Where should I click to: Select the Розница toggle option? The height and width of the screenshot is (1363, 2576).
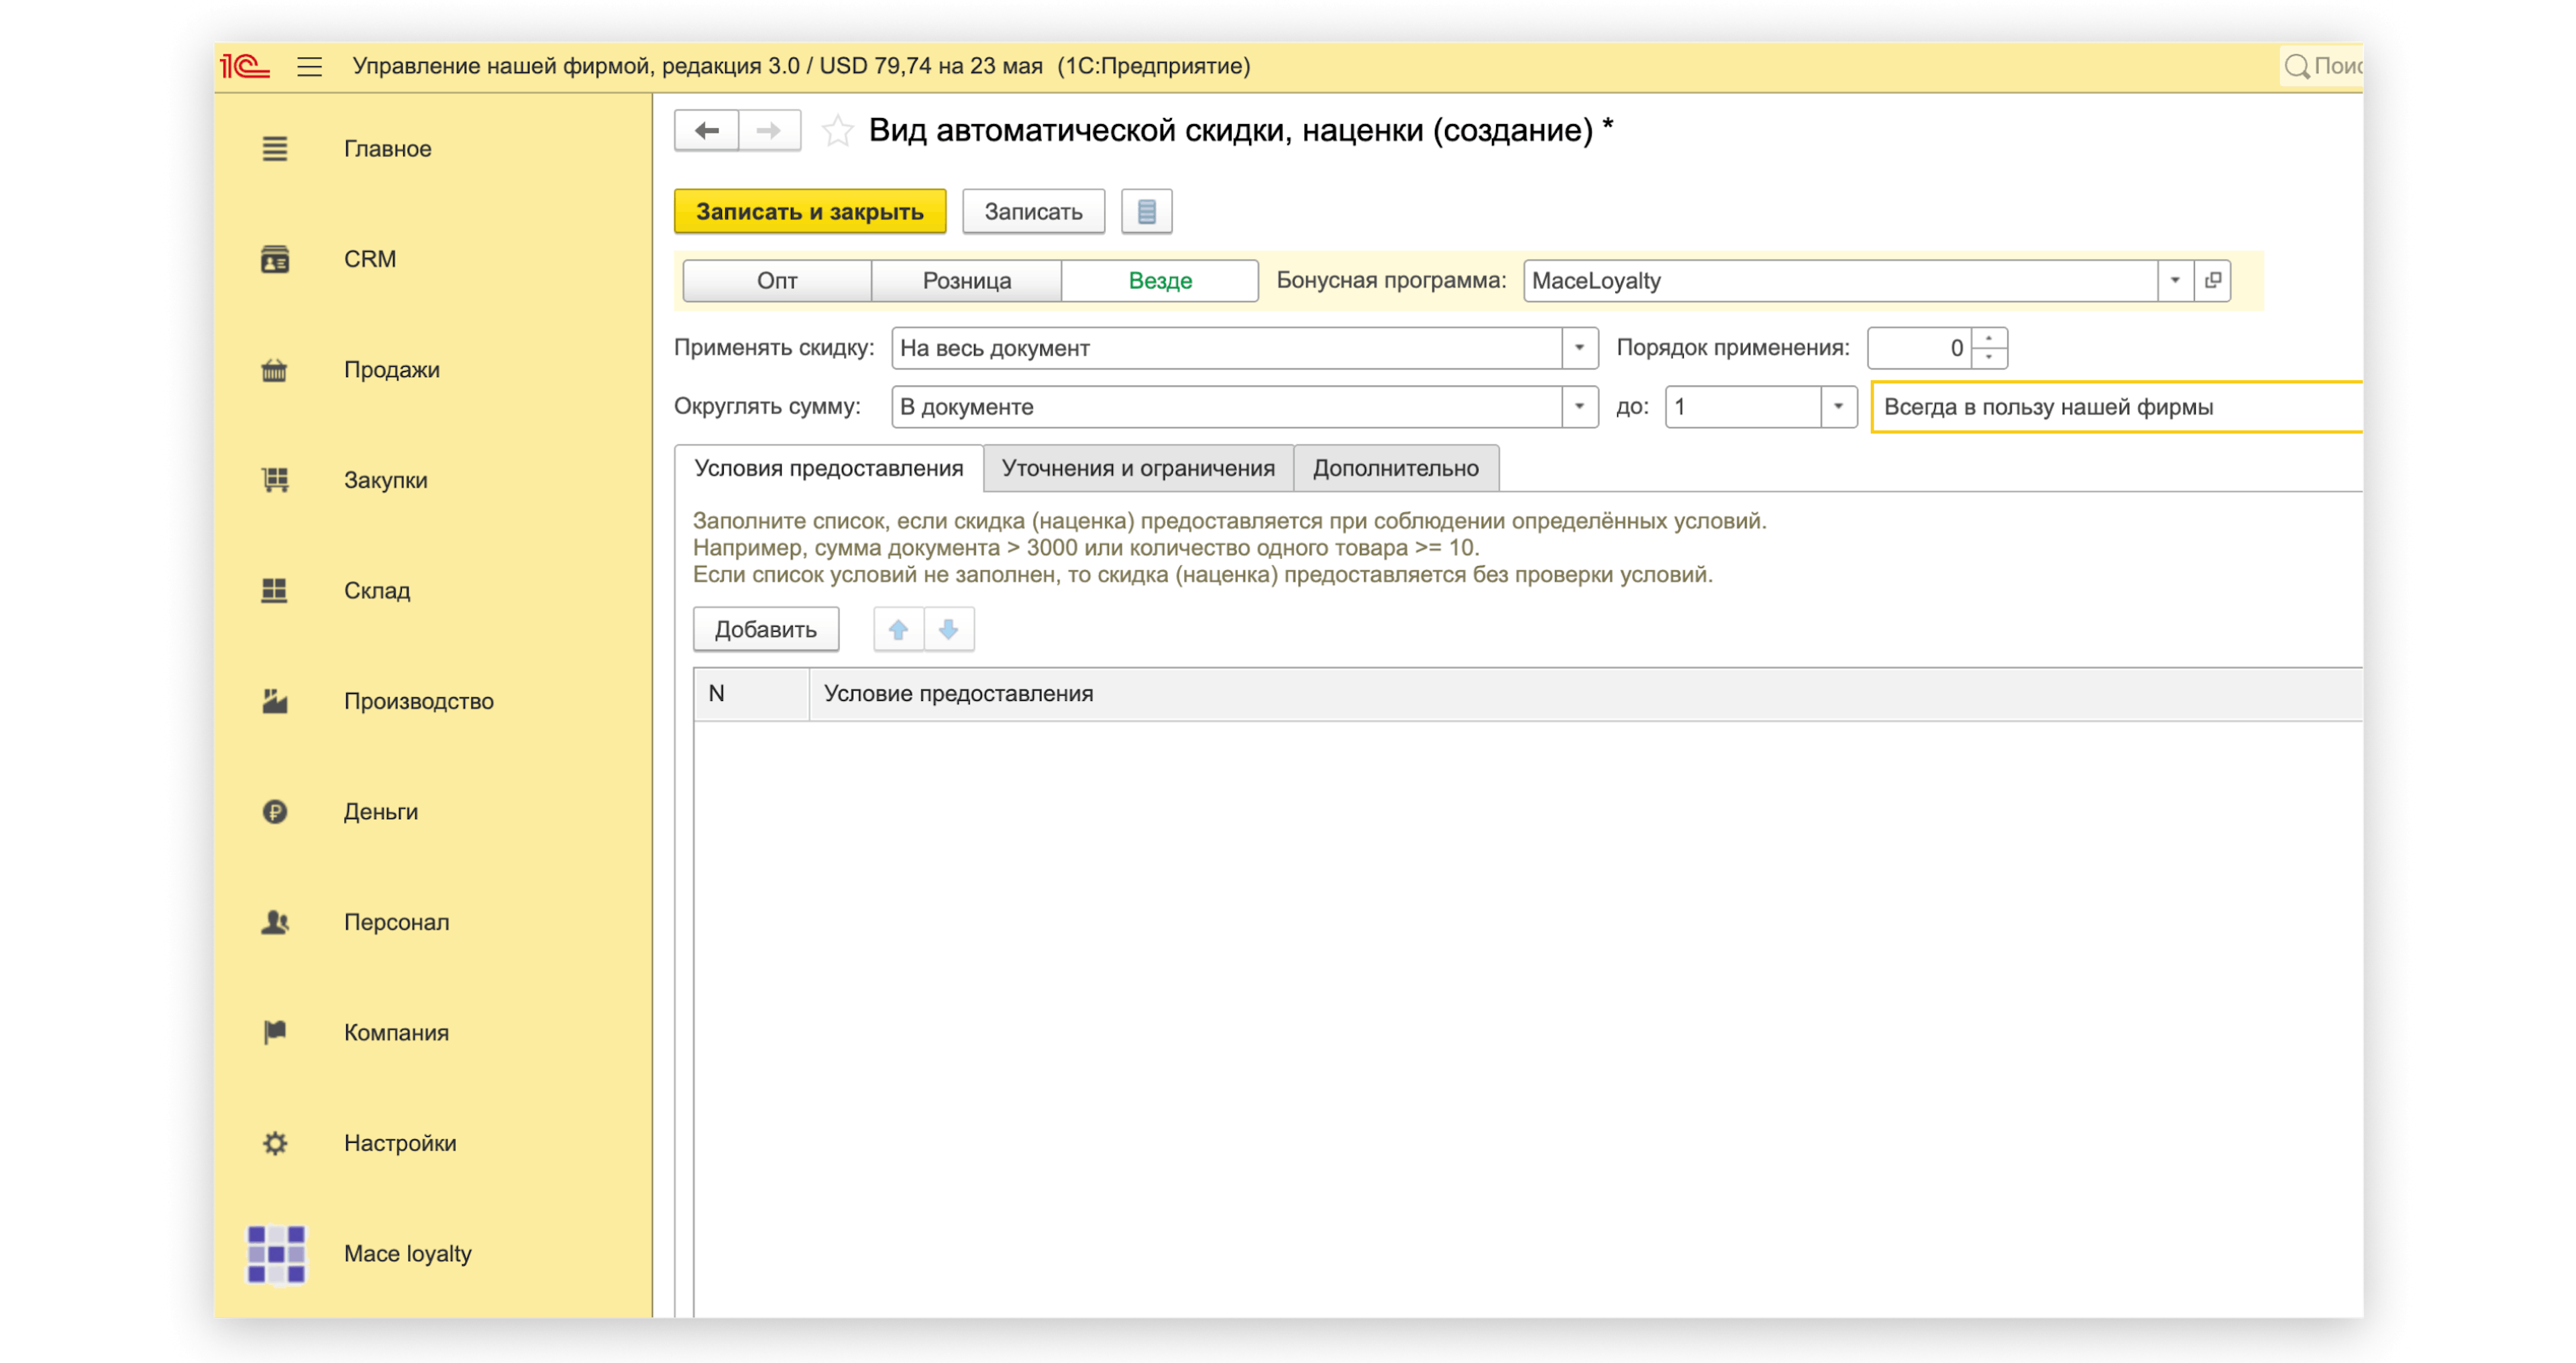tap(966, 281)
